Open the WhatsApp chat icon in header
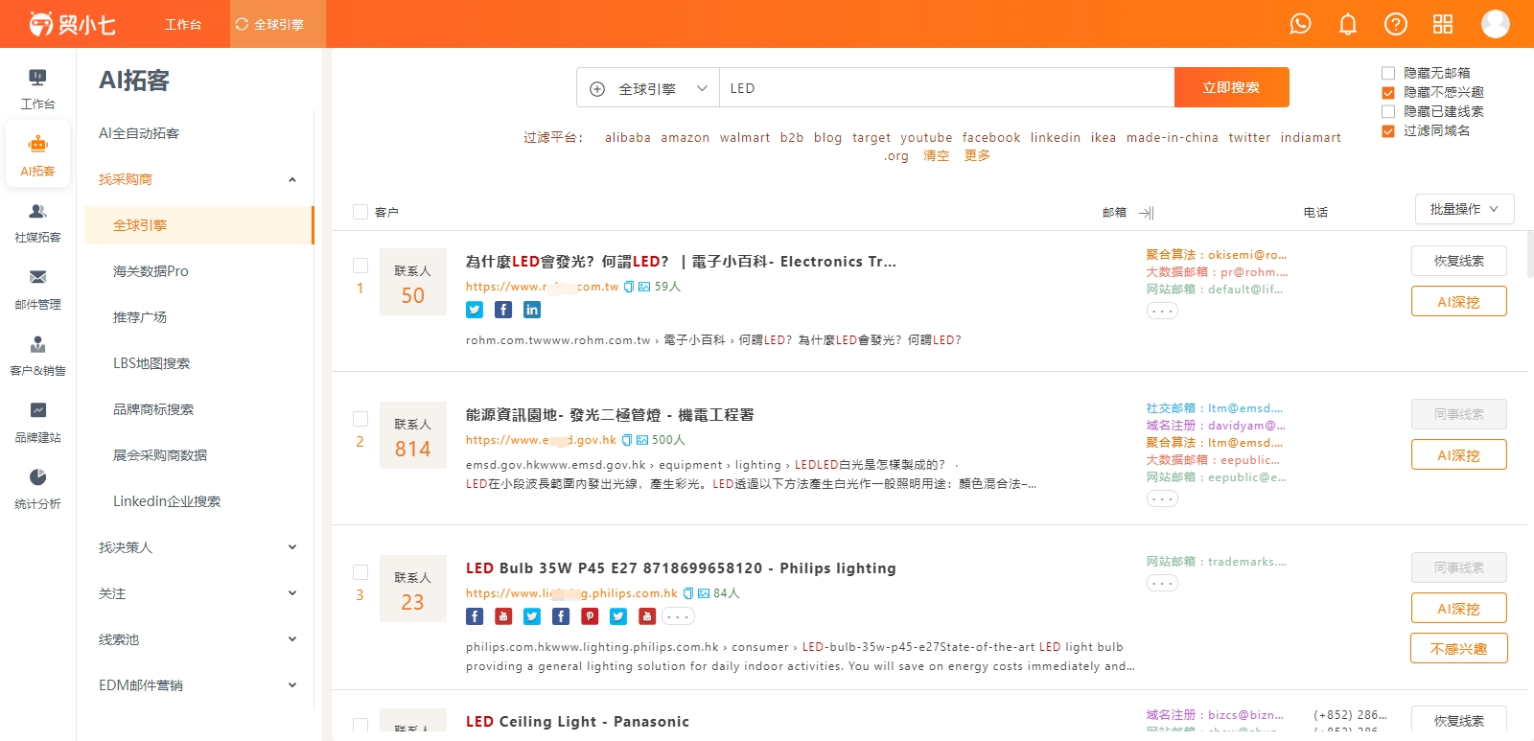Image resolution: width=1534 pixels, height=741 pixels. point(1300,24)
